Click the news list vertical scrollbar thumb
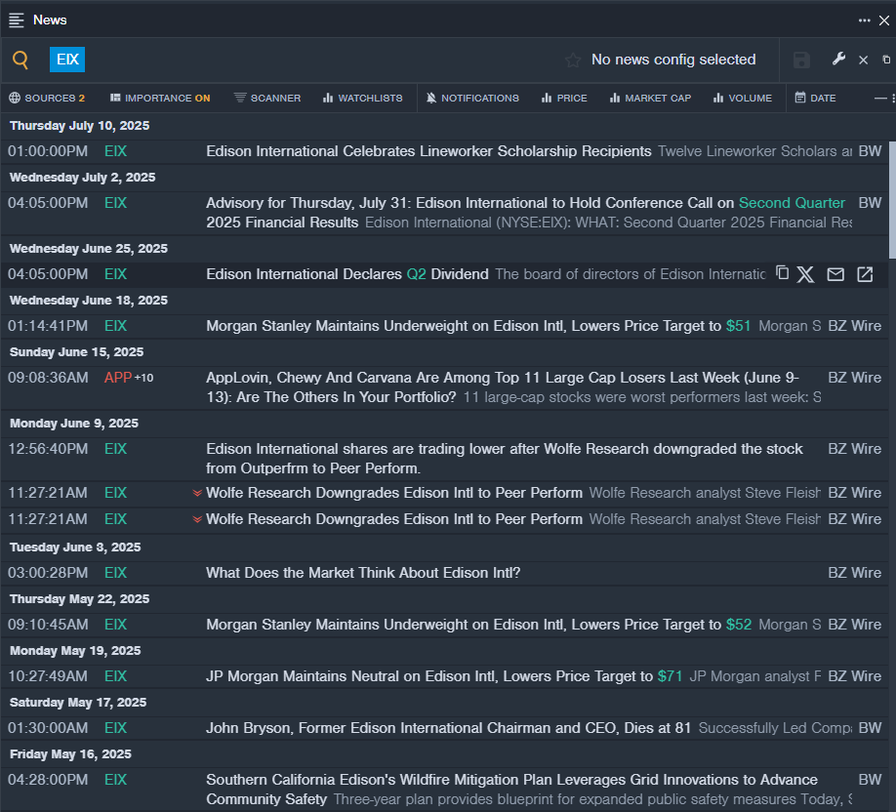Screen dimensions: 896x812 coord(892,200)
